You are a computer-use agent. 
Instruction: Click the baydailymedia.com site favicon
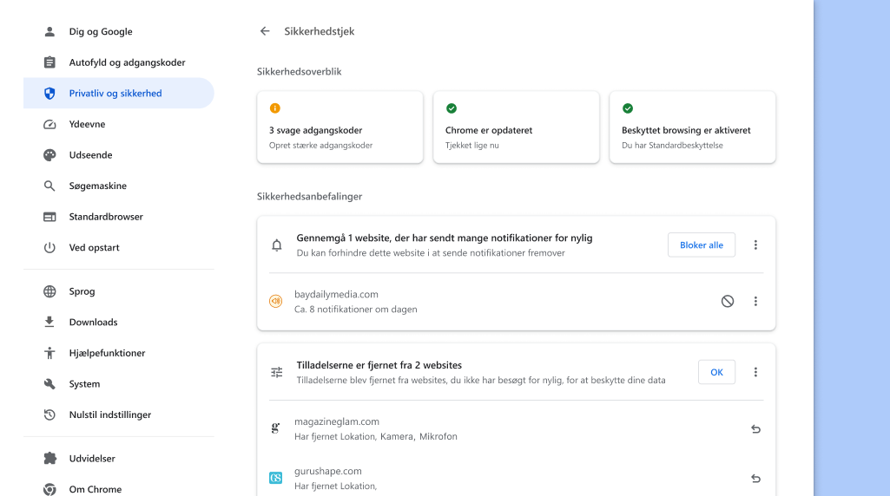pos(276,301)
